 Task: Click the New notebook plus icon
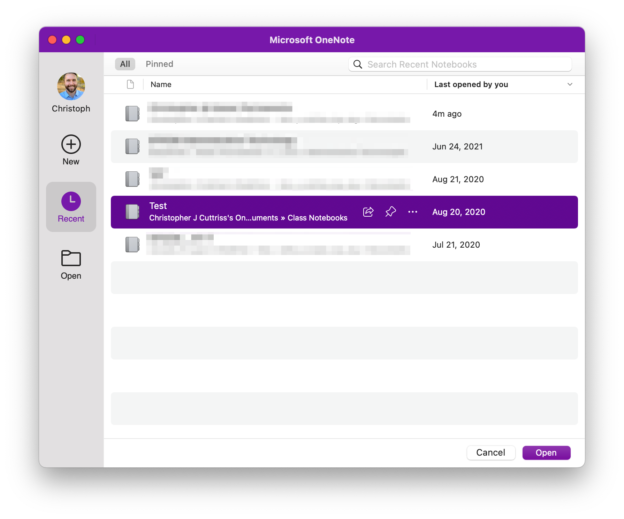click(71, 144)
